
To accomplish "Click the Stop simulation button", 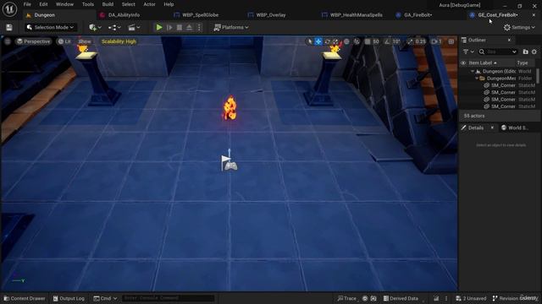I will point(180,27).
